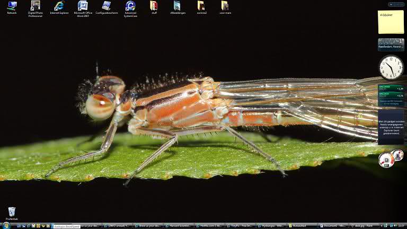407x229 pixels.
Task: Switch to the TinyPic taskbar window
Action: (241, 226)
